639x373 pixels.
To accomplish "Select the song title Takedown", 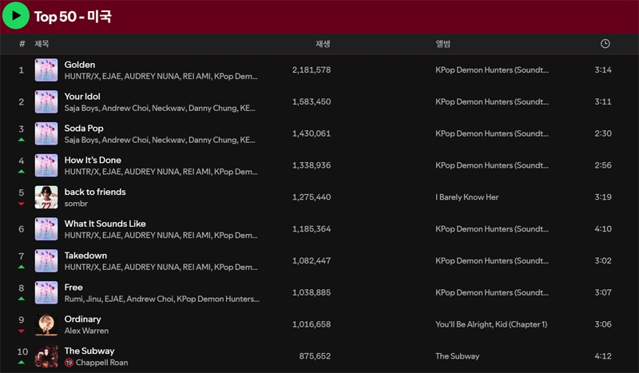I will pos(85,256).
